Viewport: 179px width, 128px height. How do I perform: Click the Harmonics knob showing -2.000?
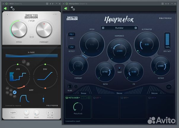pyautogui.click(x=119, y=51)
